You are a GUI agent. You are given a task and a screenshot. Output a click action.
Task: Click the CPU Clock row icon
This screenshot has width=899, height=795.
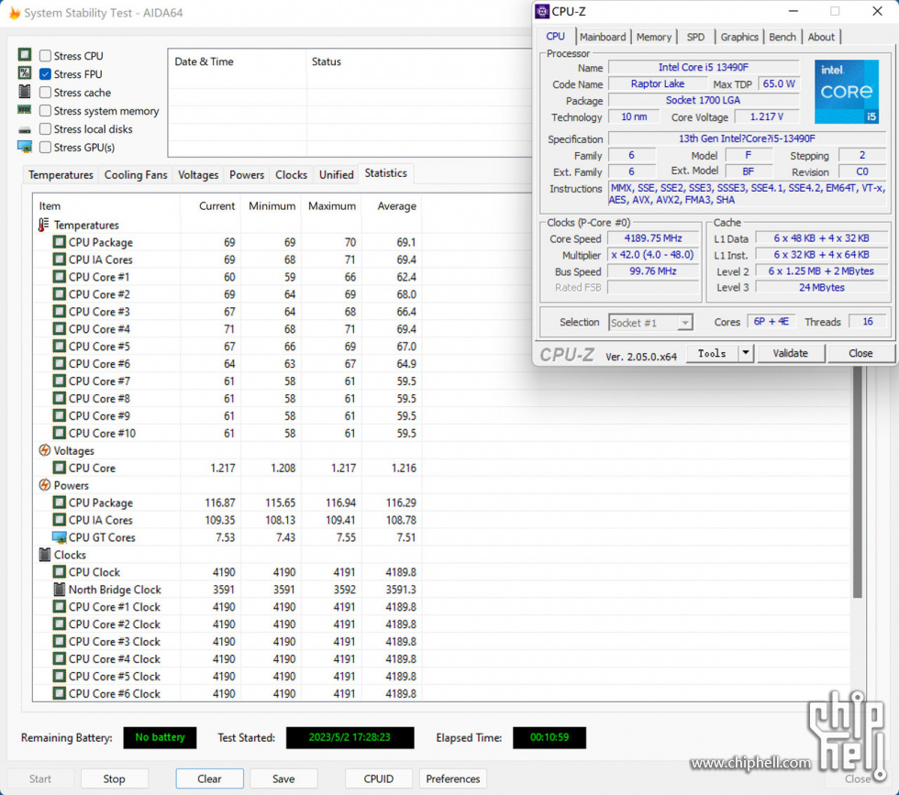pos(59,572)
